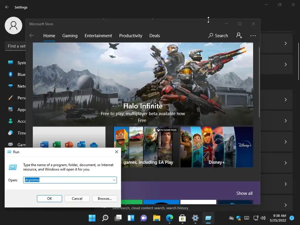The height and width of the screenshot is (225, 300).
Task: Click the dcpromo Open input field
Action: point(70,180)
